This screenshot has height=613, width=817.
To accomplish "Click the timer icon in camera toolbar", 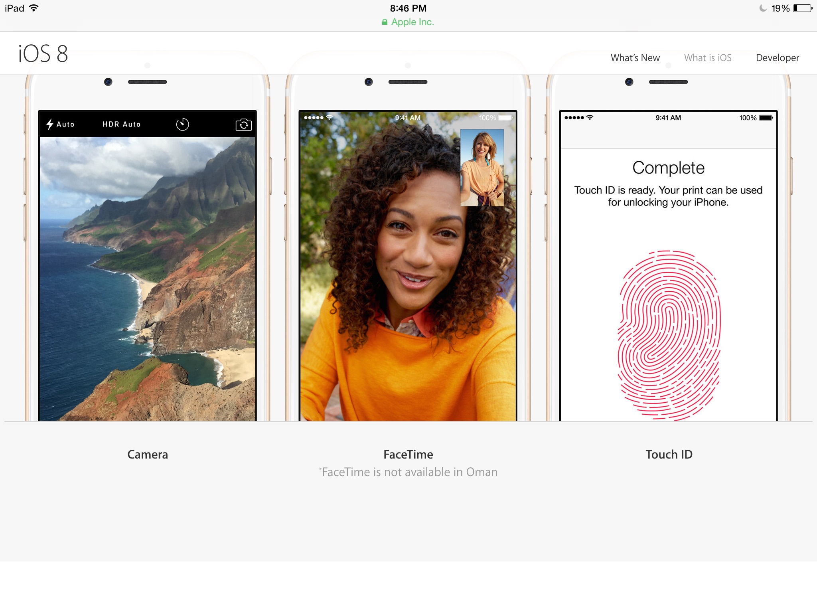I will pyautogui.click(x=185, y=124).
